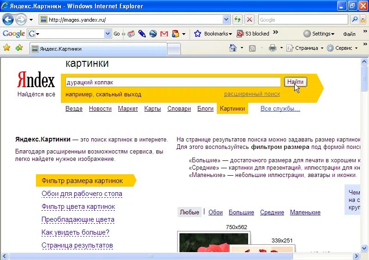The height and width of the screenshot is (260, 369).
Task: Click the Yandex search field with дурацкий колпак
Action: click(x=173, y=83)
